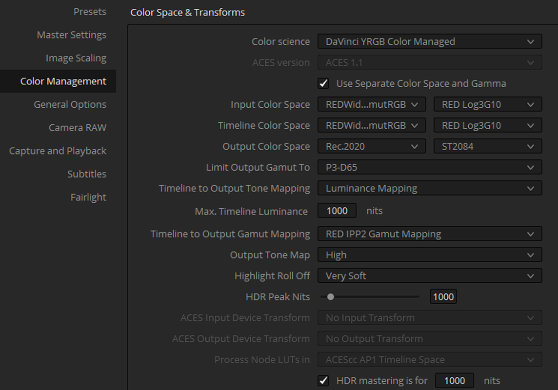Change Output gamma from ST2084

coord(488,146)
